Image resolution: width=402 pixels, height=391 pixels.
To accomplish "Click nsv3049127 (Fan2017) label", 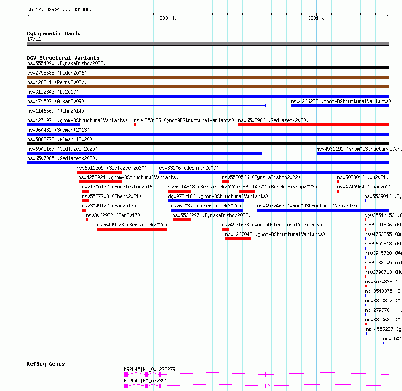I will pos(109,206).
